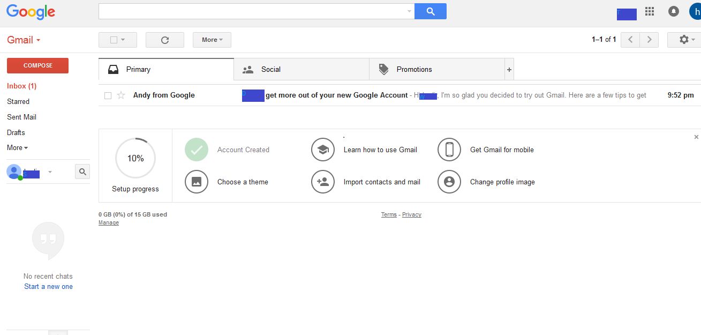Open the settings gear menu

click(x=684, y=40)
